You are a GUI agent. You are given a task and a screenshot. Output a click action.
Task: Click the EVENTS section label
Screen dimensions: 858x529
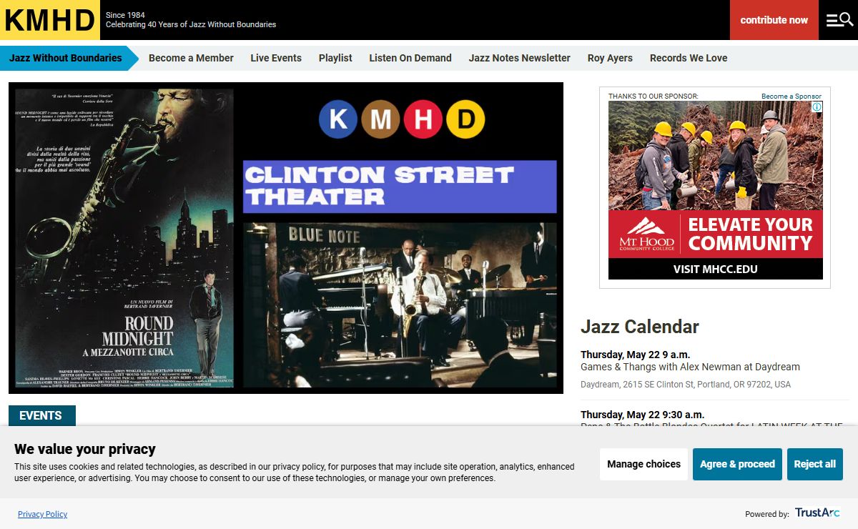click(x=41, y=415)
